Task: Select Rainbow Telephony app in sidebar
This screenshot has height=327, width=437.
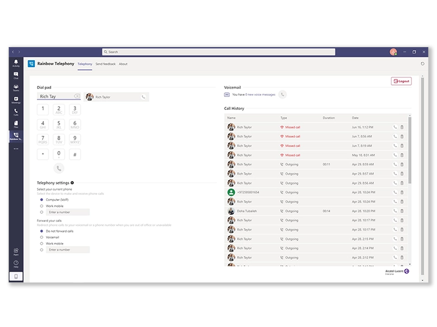Action: (x=16, y=136)
